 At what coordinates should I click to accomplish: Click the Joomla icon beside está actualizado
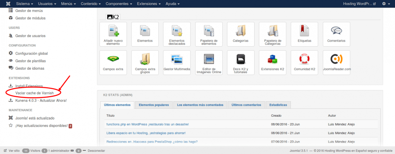click(x=10, y=118)
